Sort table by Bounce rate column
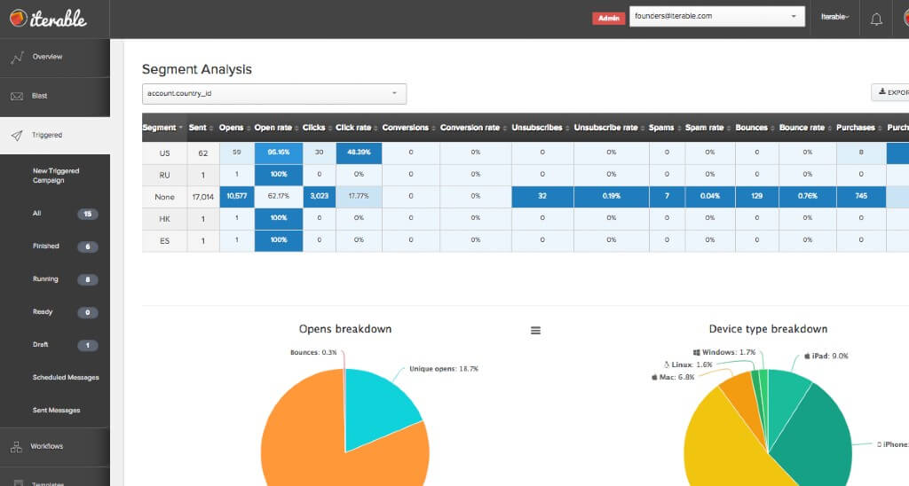 [807, 128]
